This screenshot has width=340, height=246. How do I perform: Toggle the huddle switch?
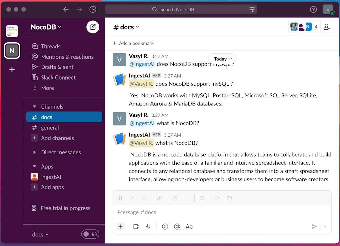pos(90,234)
